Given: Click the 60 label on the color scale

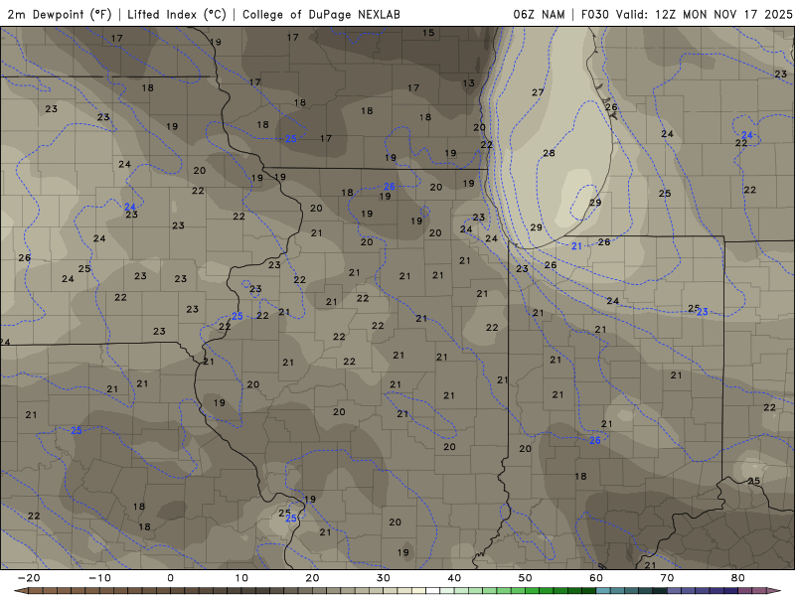Looking at the screenshot, I should click(x=596, y=578).
